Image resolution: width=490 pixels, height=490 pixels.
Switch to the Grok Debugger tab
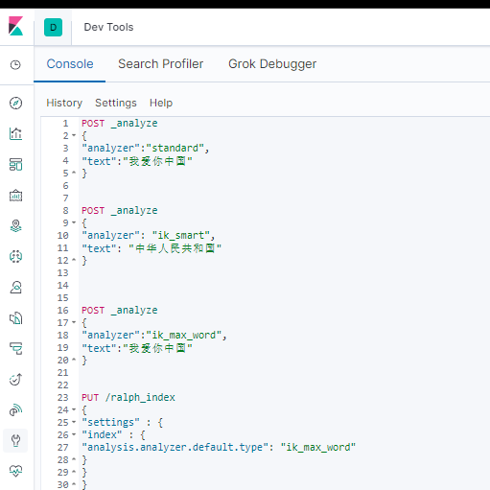pos(272,64)
